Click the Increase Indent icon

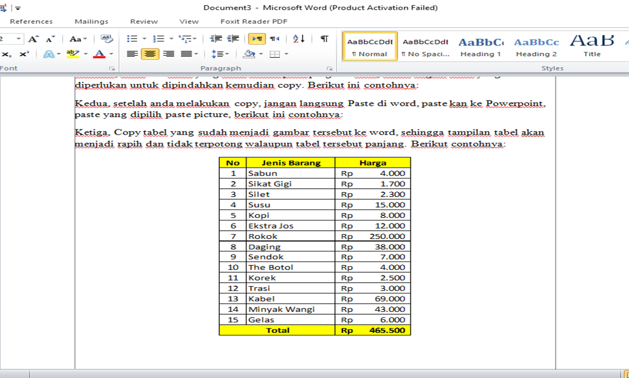[233, 39]
